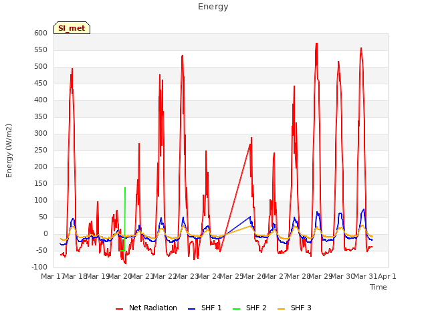Image resolution: width=428 pixels, height=321 pixels.
Task: Click the 450 y-axis tick value
Action: pos(41,83)
